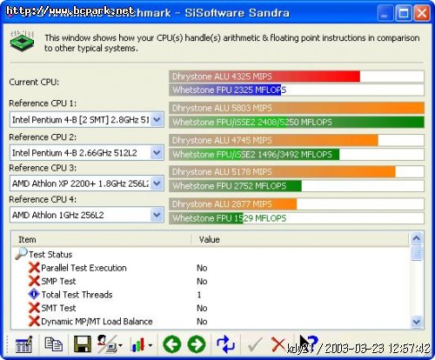Click No value for Parallel Test Execution
The image size is (435, 360).
[202, 268]
